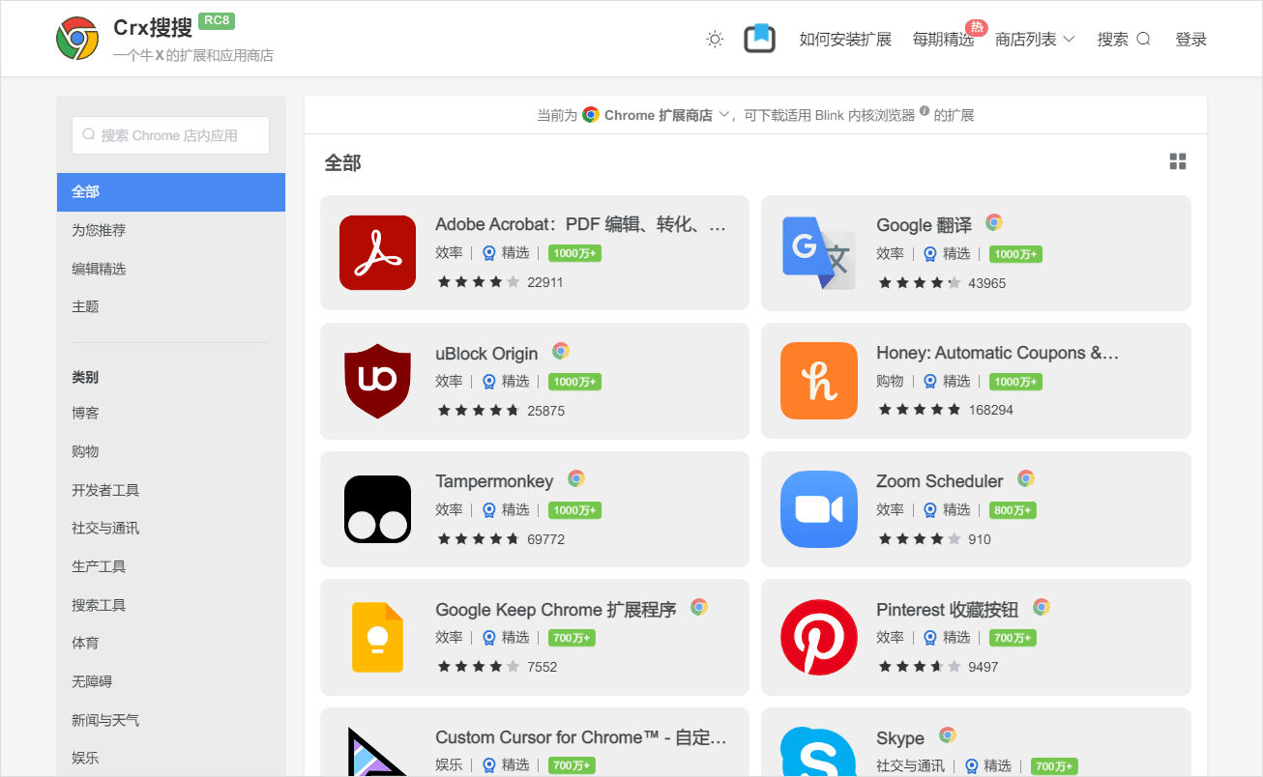This screenshot has height=777, width=1263.
Task: Click the Crx搜搜 Chrome logo
Action: (x=77, y=39)
